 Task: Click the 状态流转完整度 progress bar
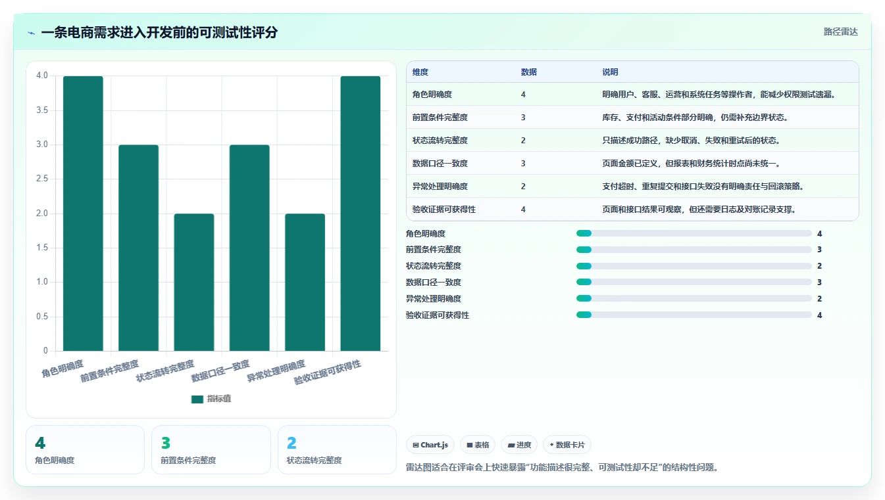(x=694, y=266)
